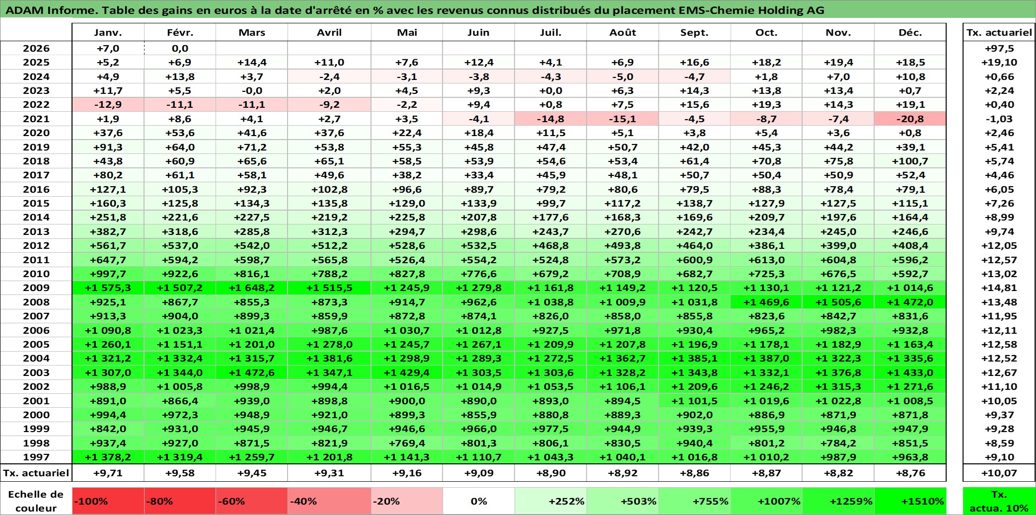
Task: Select the +14,81 actuarial rate for 2009
Action: pos(999,288)
